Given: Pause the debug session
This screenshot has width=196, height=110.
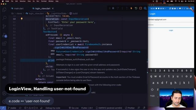Looking at the screenshot, I should [x=113, y=8].
